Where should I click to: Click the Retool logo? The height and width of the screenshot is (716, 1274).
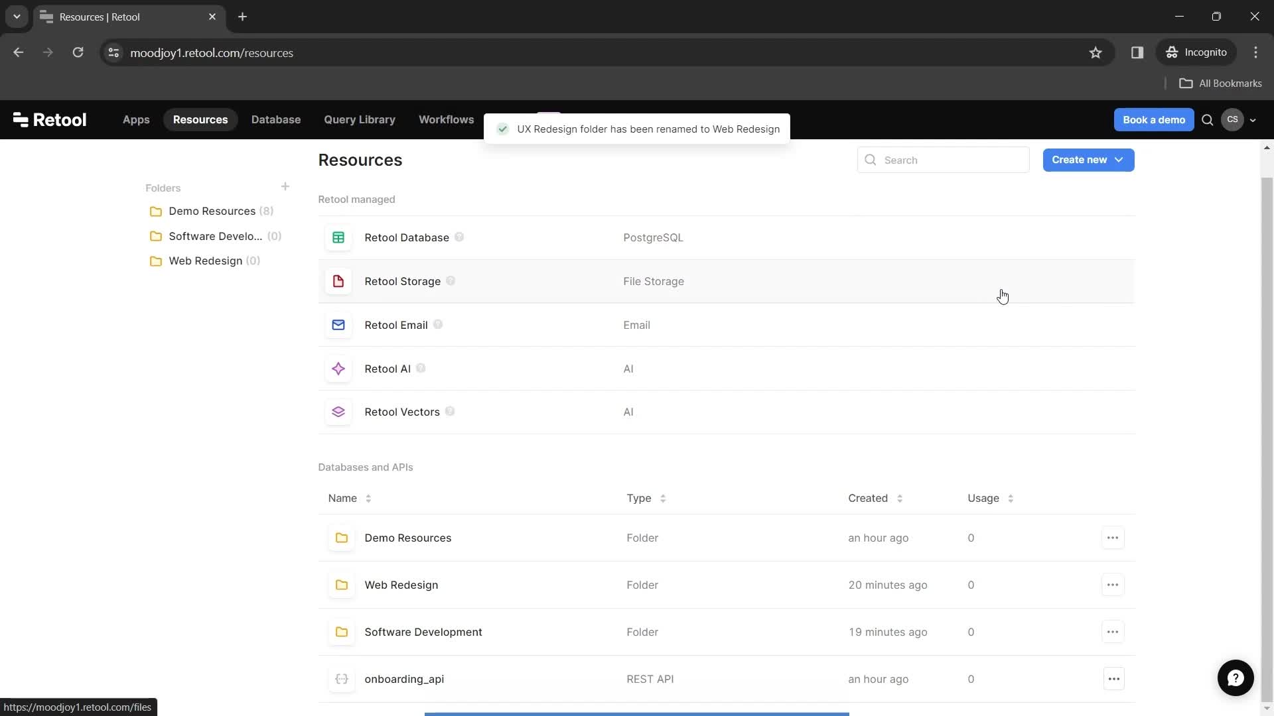pos(50,120)
